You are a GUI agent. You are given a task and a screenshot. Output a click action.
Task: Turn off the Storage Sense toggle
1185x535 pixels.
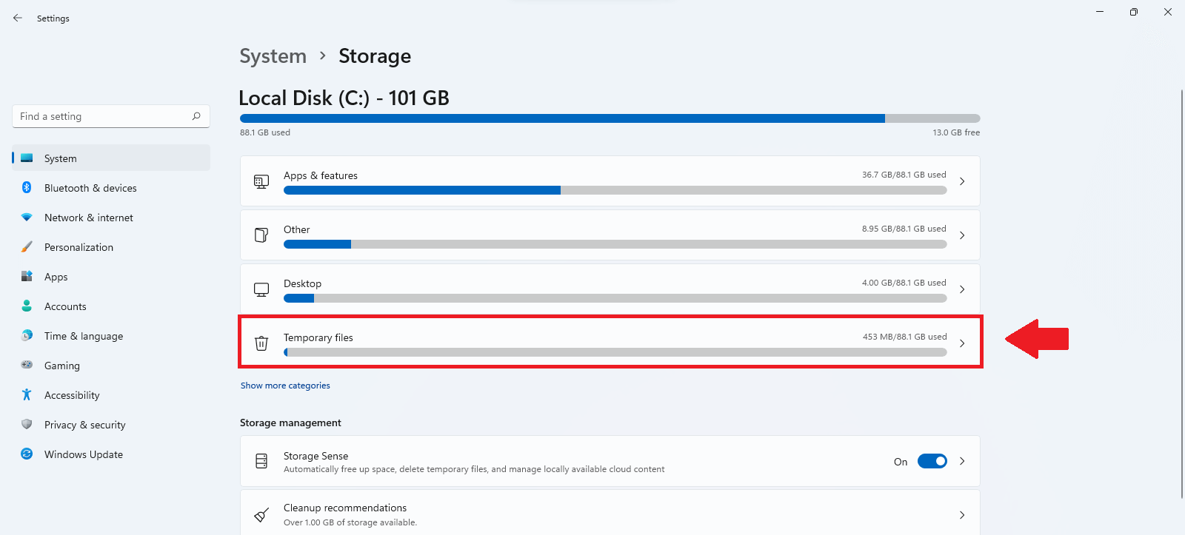pyautogui.click(x=932, y=461)
